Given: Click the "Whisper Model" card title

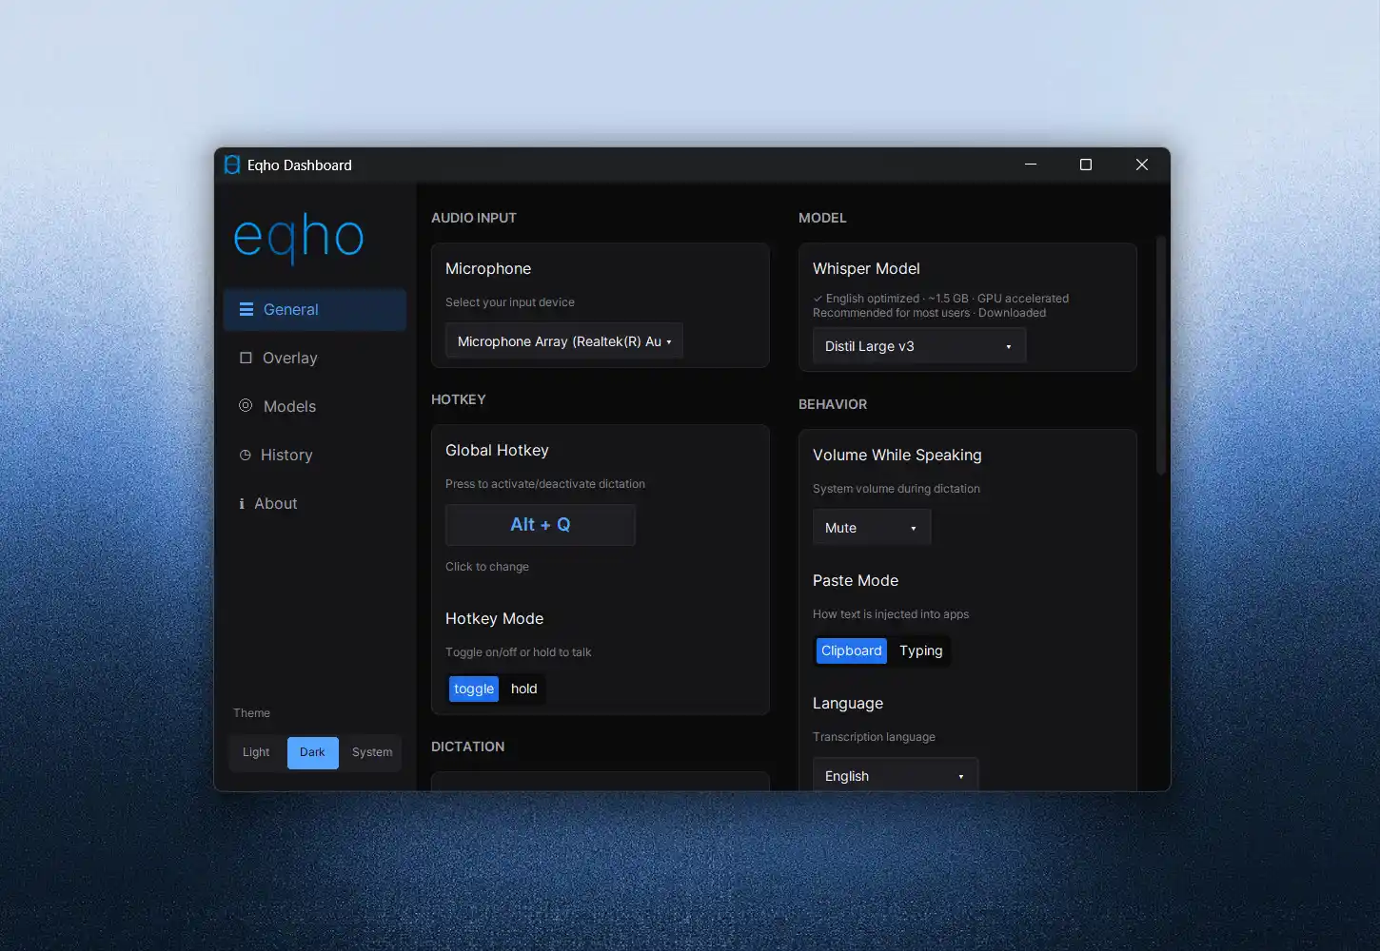Looking at the screenshot, I should [866, 268].
